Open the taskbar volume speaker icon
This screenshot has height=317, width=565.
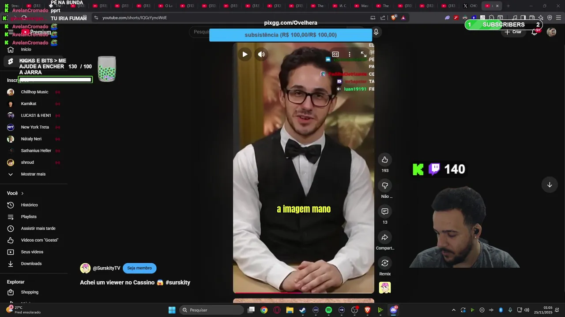pyautogui.click(x=527, y=310)
